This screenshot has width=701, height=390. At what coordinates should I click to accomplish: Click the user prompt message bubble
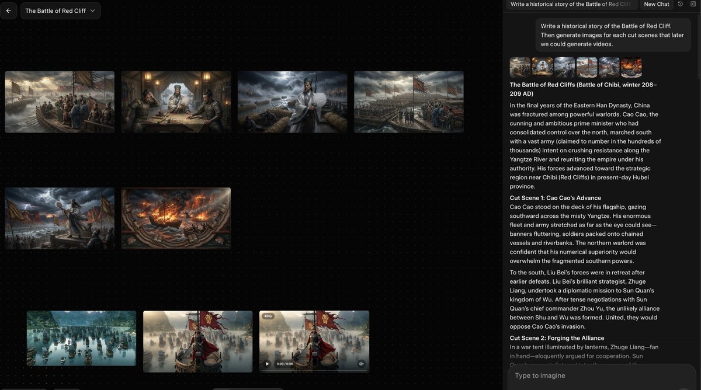(613, 35)
